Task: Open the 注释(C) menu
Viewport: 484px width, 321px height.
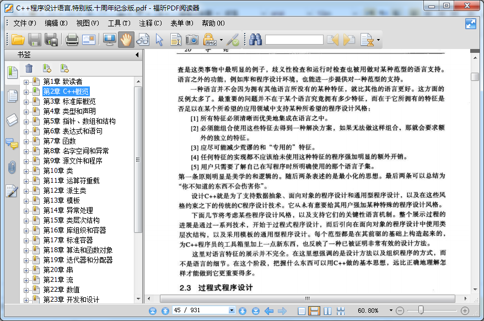Action: pos(150,23)
